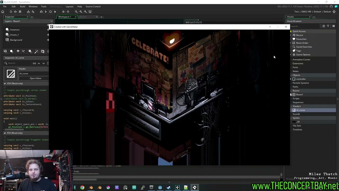Create a new background layer

point(5,51)
